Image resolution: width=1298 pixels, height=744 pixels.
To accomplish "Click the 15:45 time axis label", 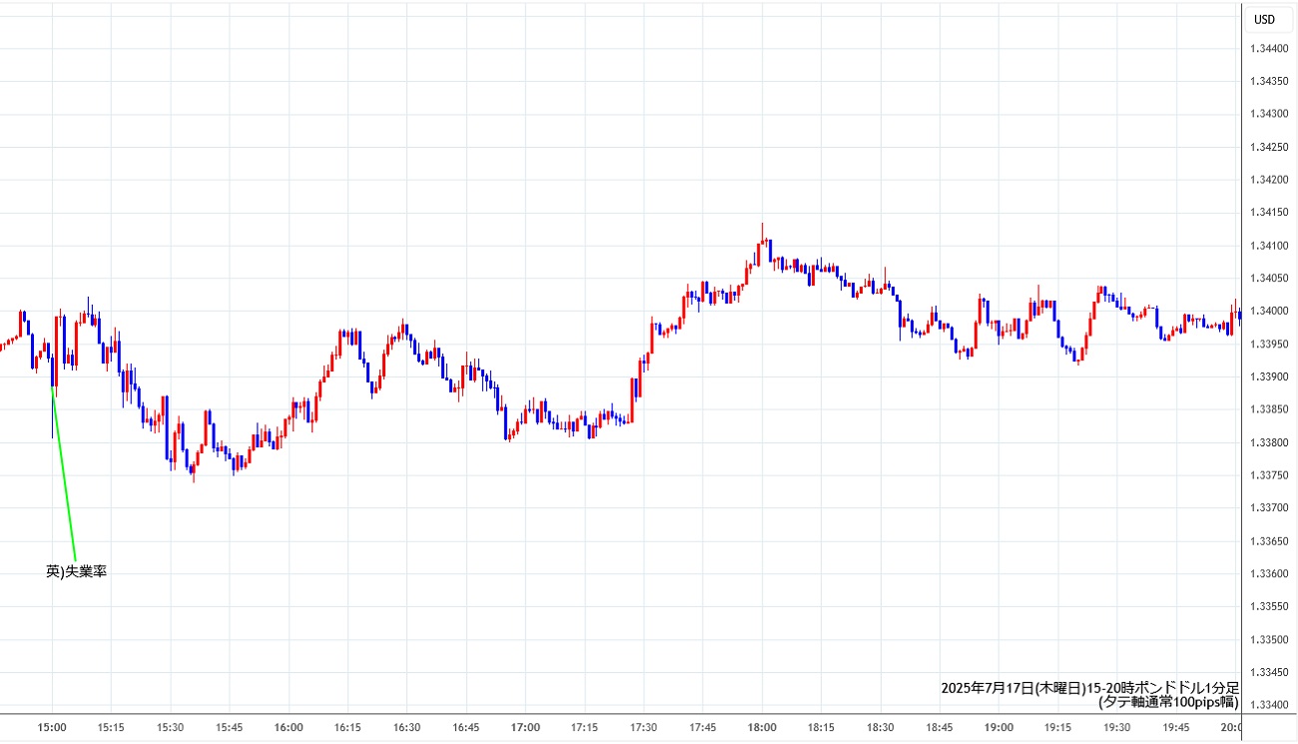I will (230, 728).
